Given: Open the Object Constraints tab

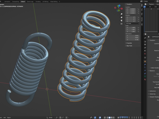Looking at the screenshot, I should pos(145,73).
